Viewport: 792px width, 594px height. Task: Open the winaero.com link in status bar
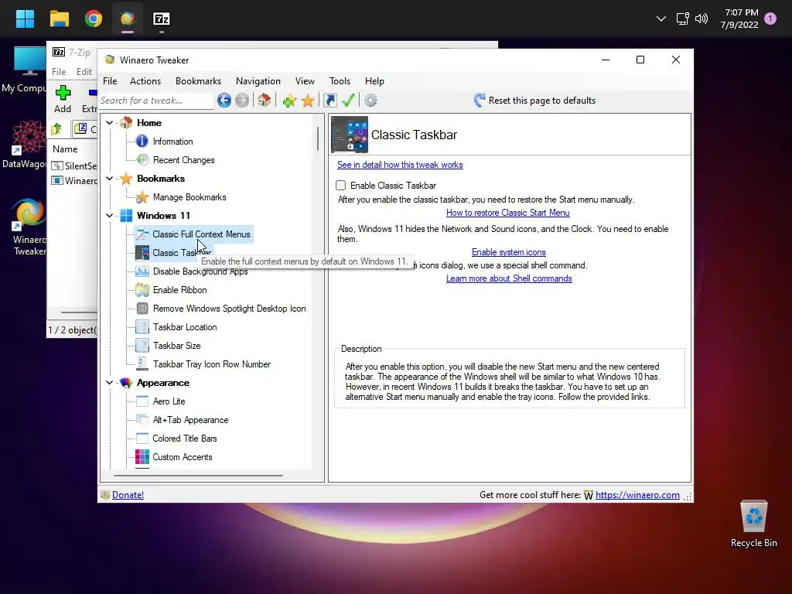637,495
